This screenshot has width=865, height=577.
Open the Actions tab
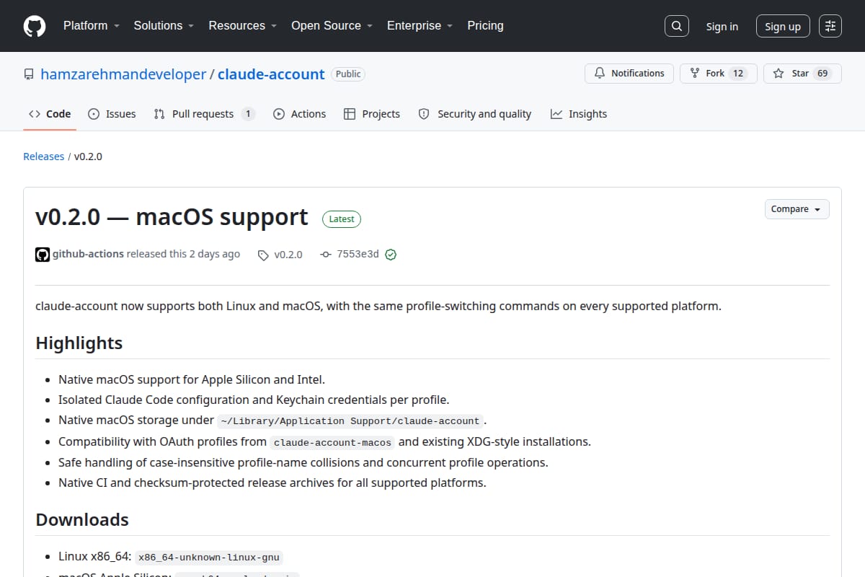pos(299,114)
